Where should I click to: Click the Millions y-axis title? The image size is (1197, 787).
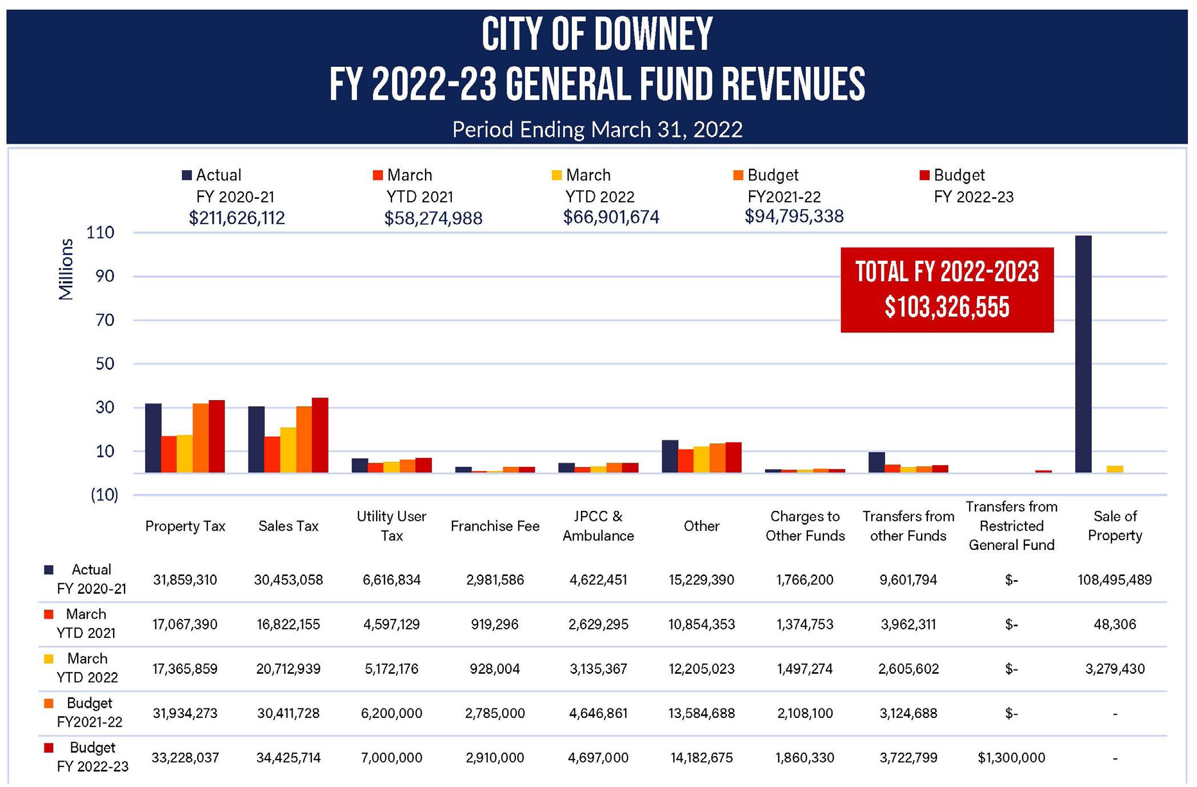pyautogui.click(x=66, y=269)
